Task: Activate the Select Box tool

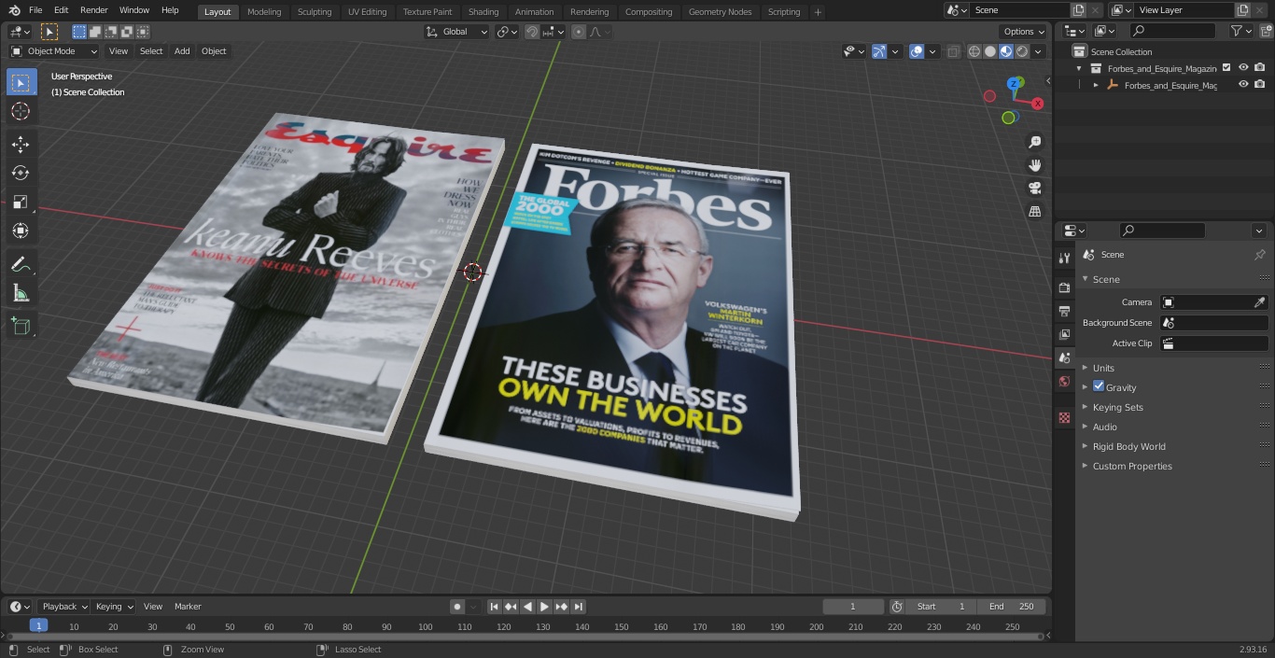Action: coord(21,82)
